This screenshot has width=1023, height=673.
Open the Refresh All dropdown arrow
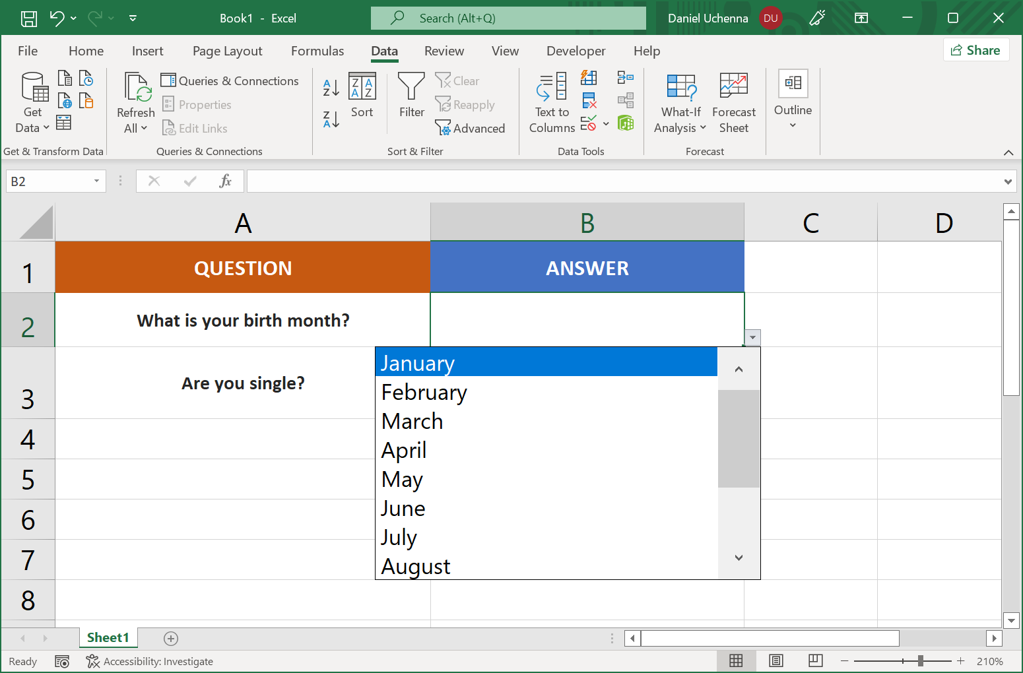(144, 128)
